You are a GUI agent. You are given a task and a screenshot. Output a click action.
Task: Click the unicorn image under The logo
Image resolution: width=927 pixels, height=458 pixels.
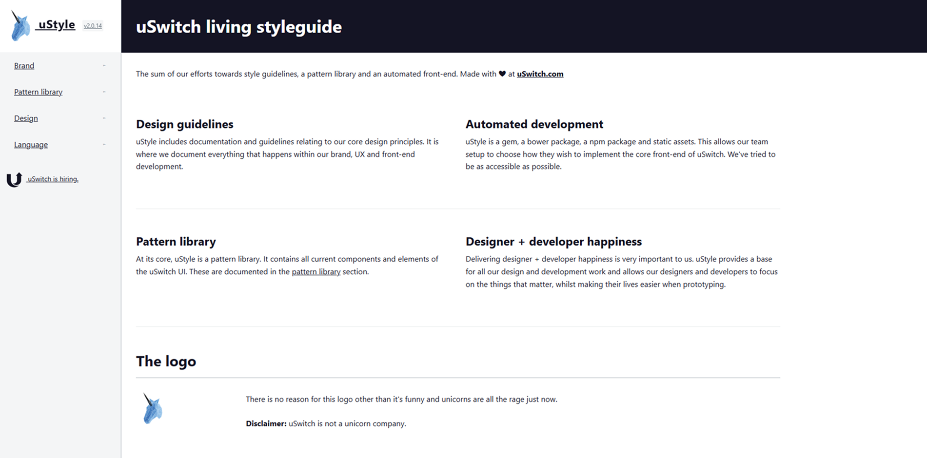tap(152, 408)
